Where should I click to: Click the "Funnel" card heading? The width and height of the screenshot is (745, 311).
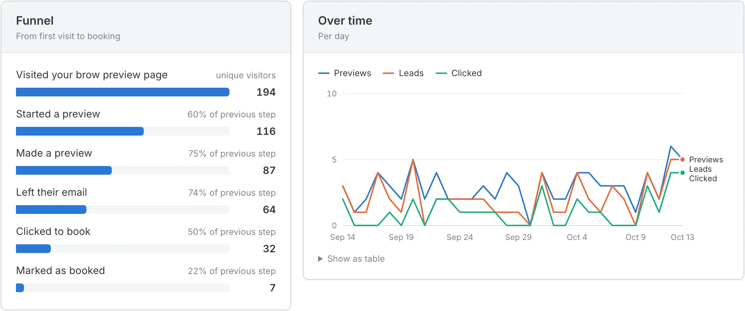(x=35, y=21)
